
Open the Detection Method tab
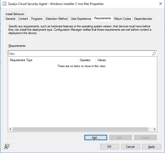click(57, 19)
